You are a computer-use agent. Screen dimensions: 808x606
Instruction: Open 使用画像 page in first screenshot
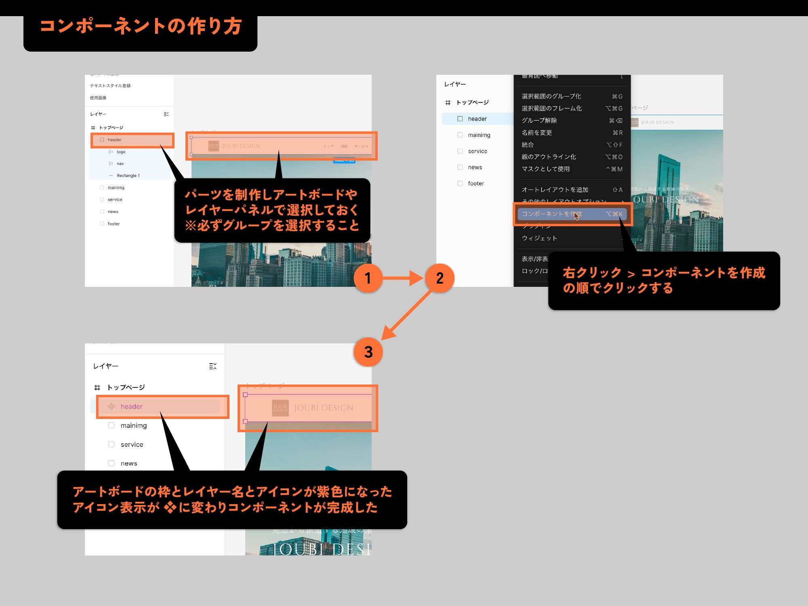98,98
